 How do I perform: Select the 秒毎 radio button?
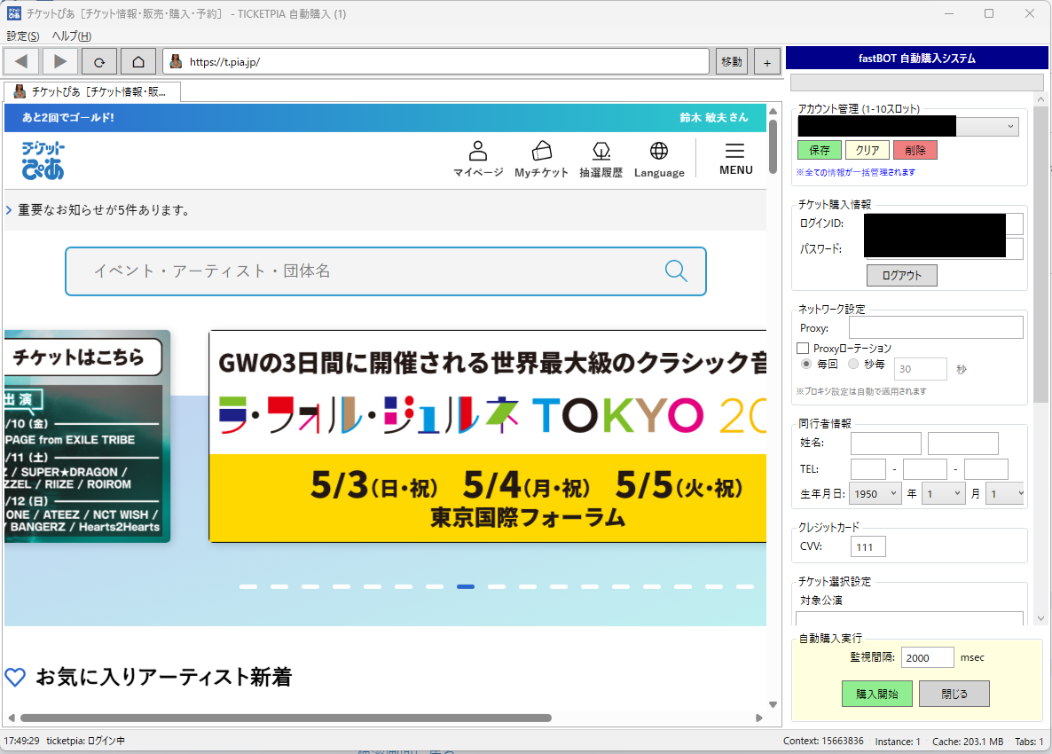(x=853, y=364)
